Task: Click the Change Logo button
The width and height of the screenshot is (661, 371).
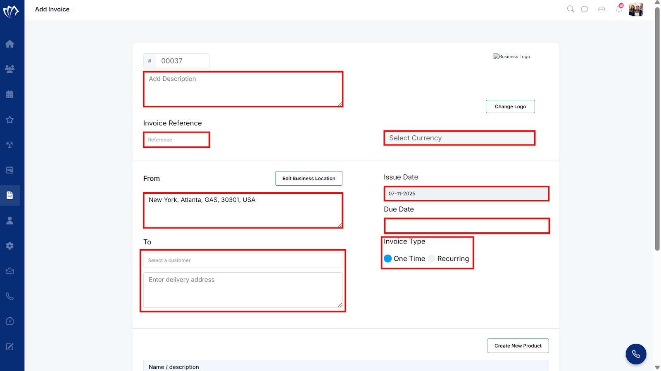Action: pos(510,106)
